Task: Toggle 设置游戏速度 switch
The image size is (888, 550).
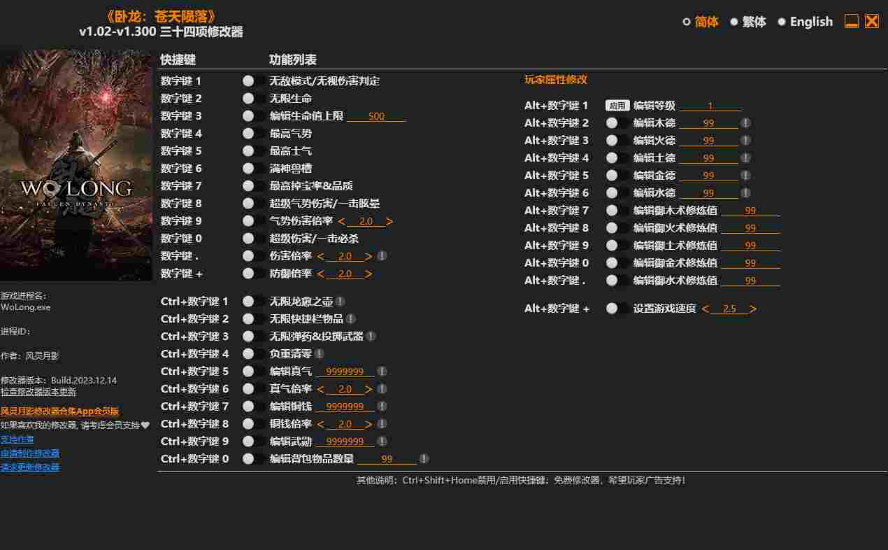Action: pyautogui.click(x=617, y=309)
